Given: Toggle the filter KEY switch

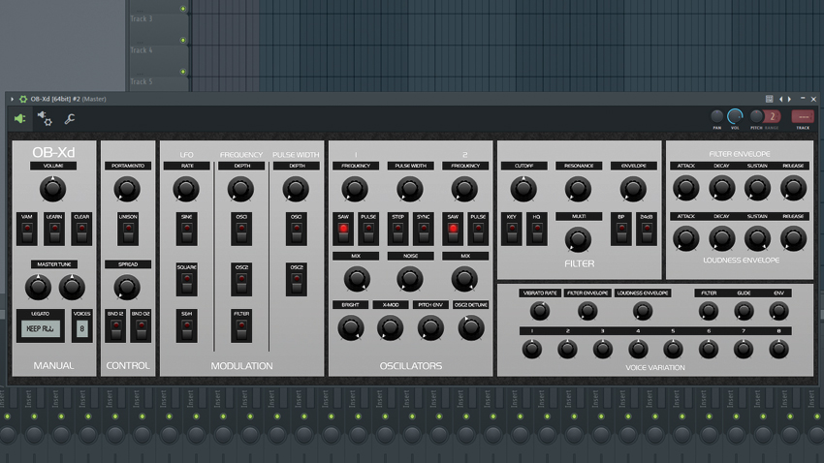Looking at the screenshot, I should (511, 230).
